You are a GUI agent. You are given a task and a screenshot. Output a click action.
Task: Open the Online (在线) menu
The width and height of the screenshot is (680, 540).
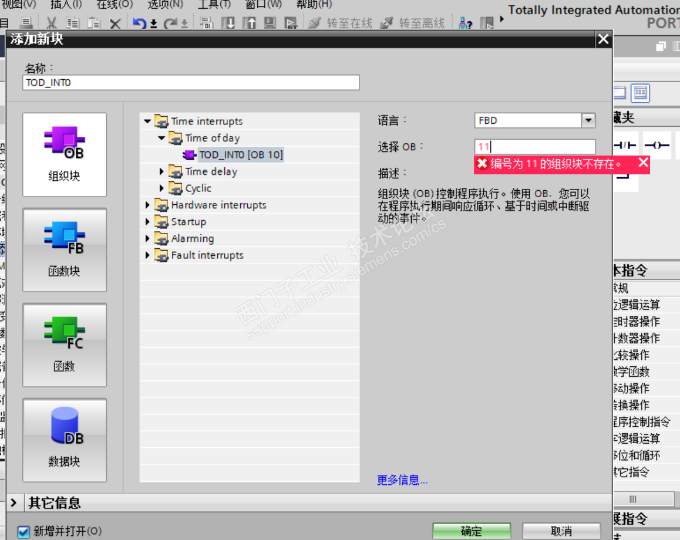115,4
